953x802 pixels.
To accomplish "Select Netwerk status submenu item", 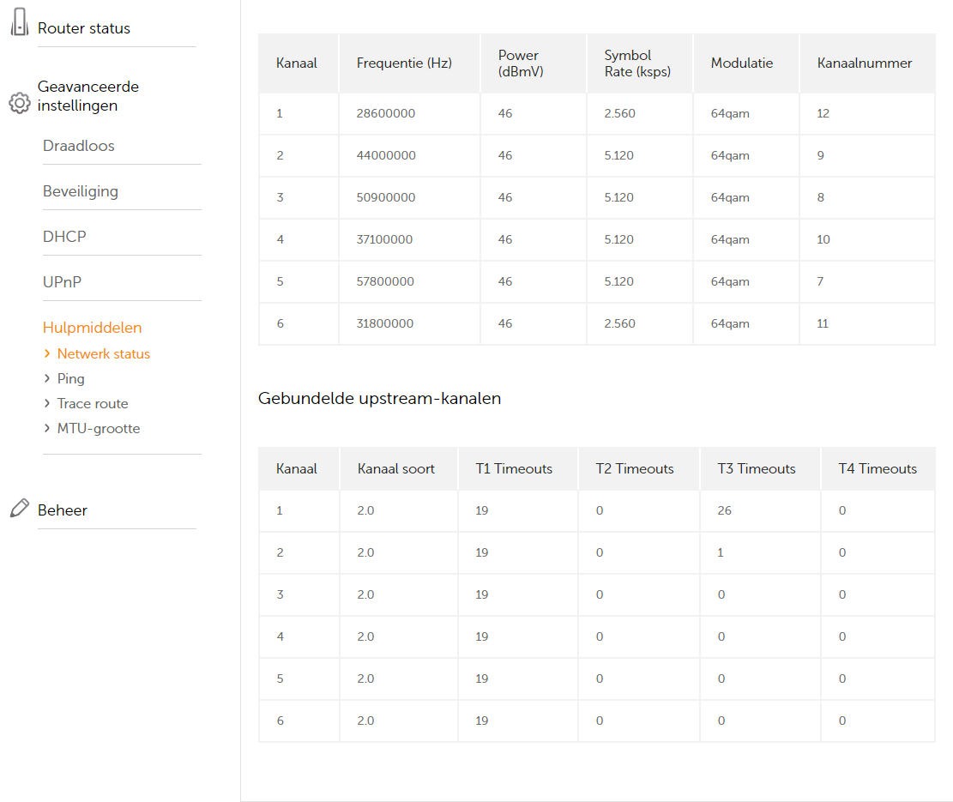I will [103, 353].
